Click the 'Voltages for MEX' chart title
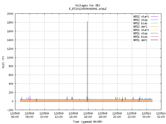 click(88, 5)
